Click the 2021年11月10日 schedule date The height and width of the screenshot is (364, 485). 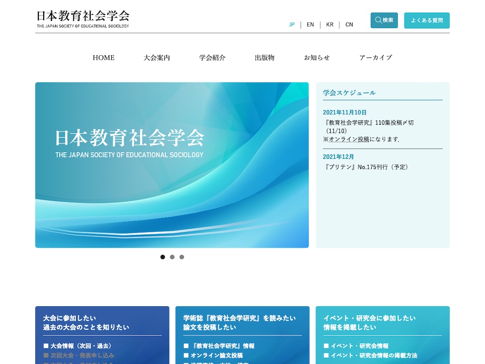click(x=344, y=113)
